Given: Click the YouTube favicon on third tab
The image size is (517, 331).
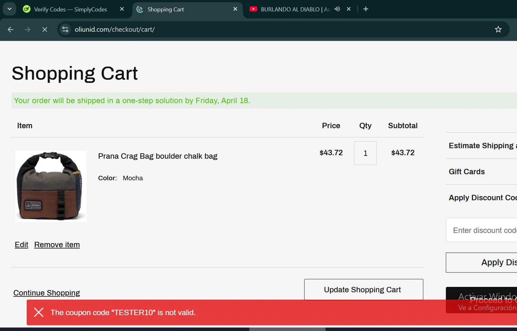Looking at the screenshot, I should pyautogui.click(x=253, y=9).
